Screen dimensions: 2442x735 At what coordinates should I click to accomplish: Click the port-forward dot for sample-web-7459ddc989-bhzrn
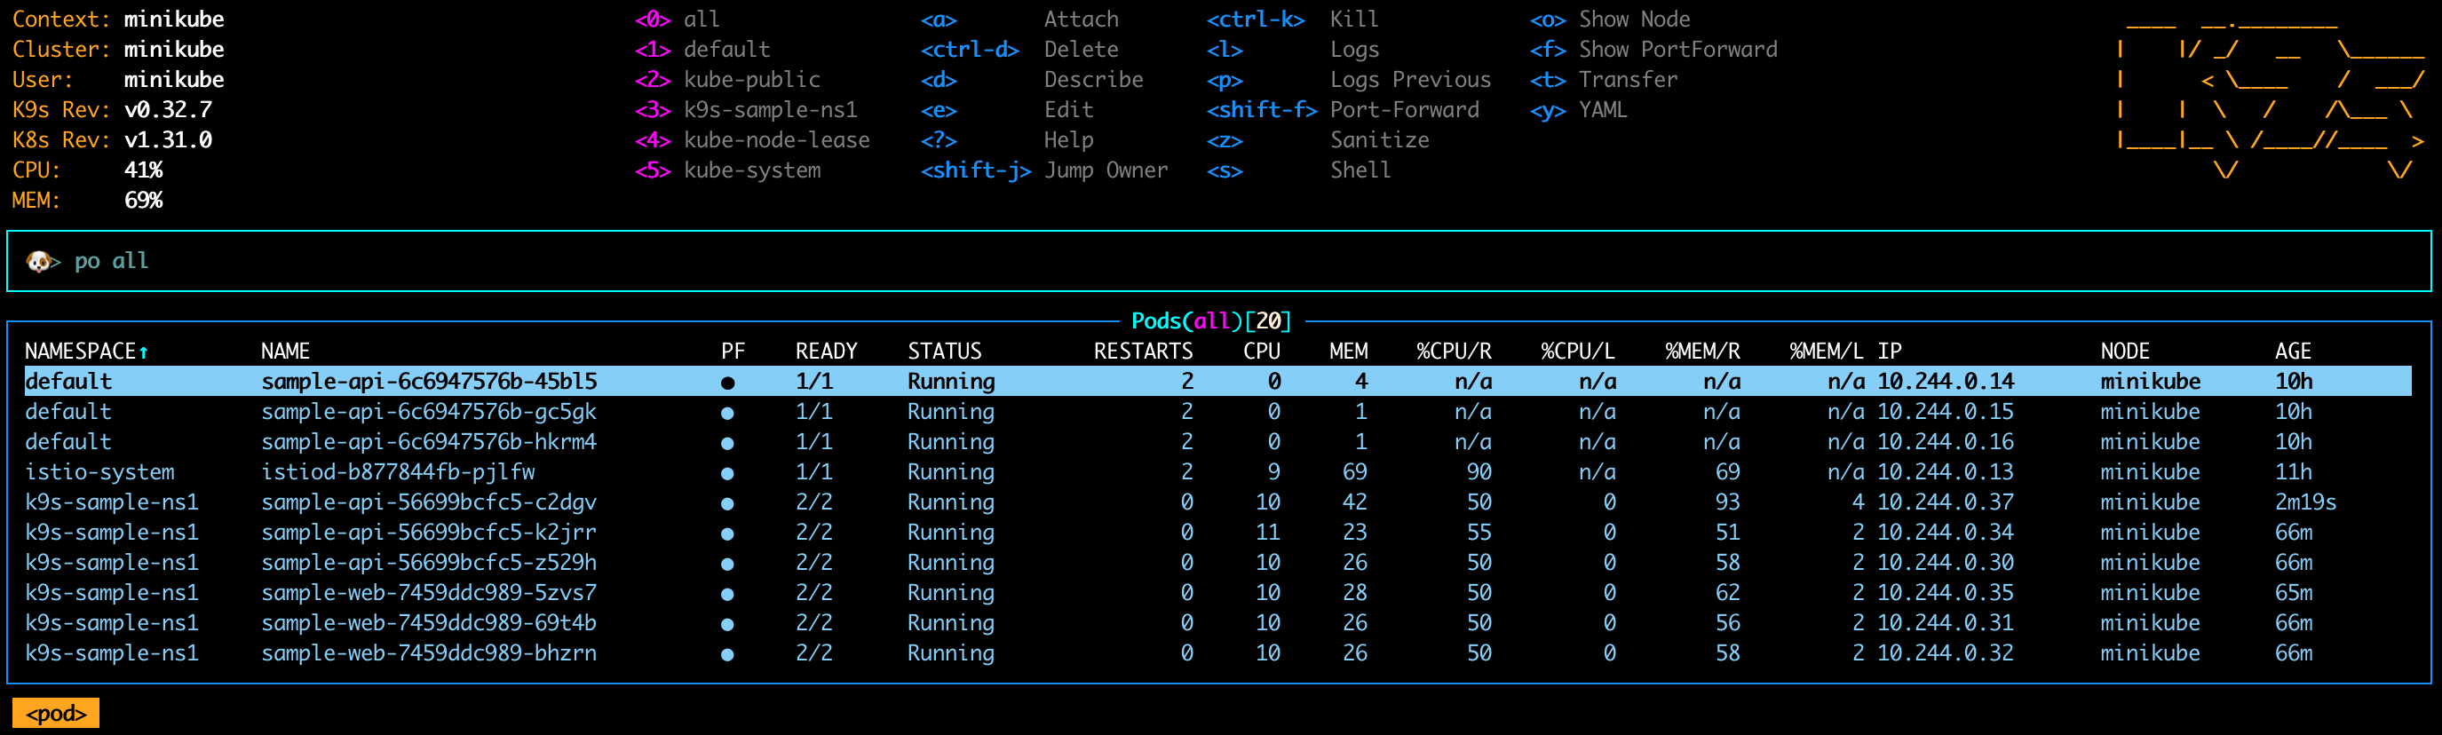[727, 654]
